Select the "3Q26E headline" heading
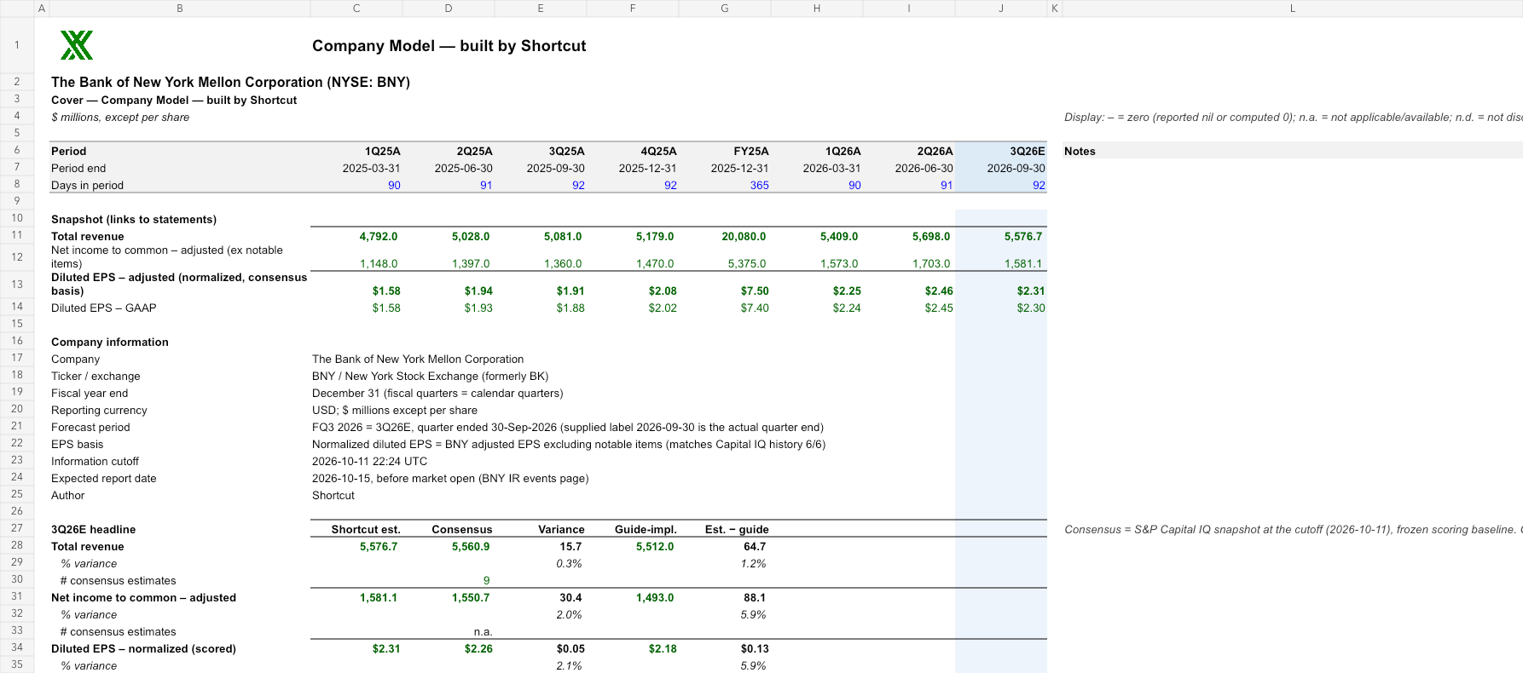 point(94,529)
